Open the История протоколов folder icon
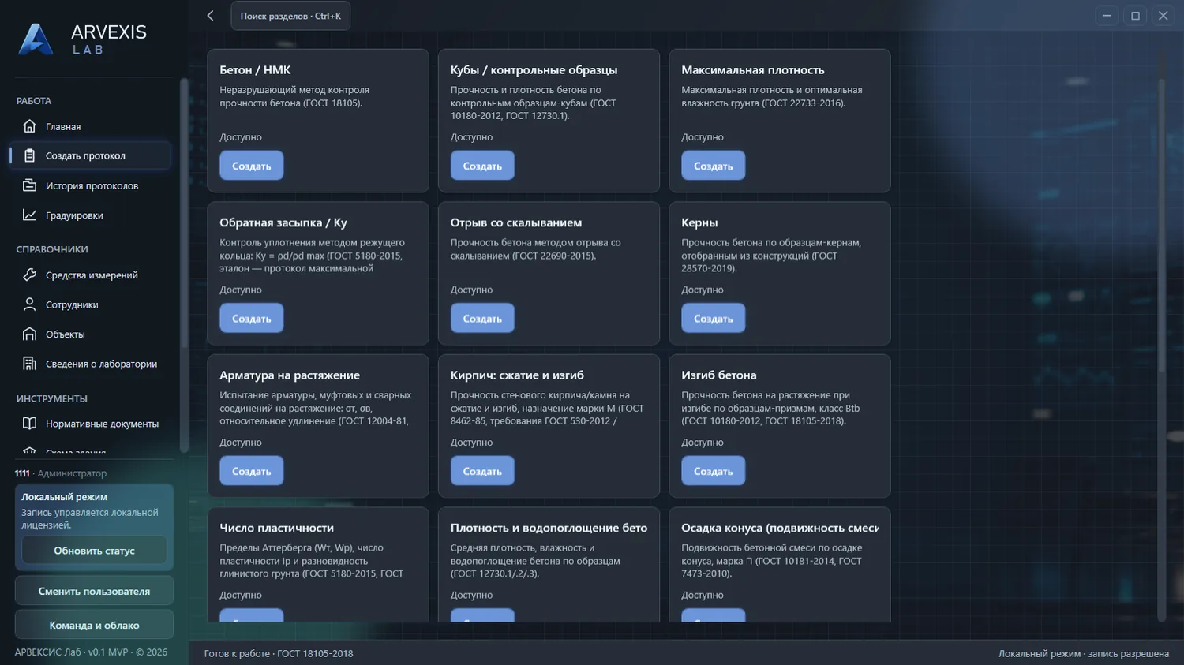The height and width of the screenshot is (665, 1184). point(30,185)
